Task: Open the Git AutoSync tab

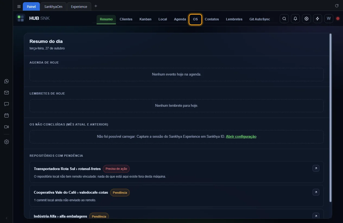Action: pyautogui.click(x=260, y=19)
